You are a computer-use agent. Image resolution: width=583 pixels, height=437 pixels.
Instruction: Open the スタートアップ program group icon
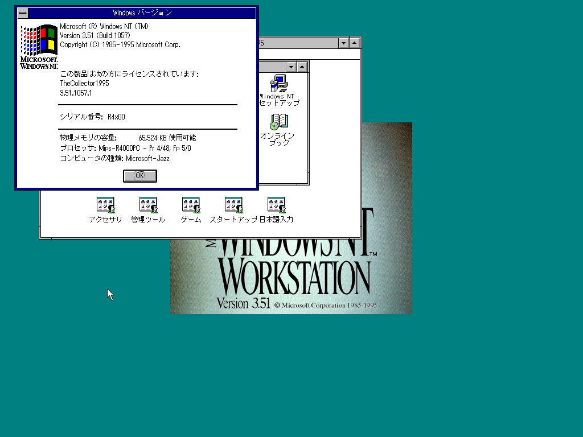coord(233,205)
